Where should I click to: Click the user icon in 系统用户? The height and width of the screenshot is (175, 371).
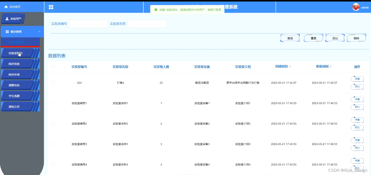[x=7, y=19]
